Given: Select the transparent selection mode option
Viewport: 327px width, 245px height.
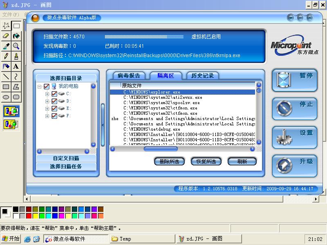Looking at the screenshot, I should pos(11,125).
